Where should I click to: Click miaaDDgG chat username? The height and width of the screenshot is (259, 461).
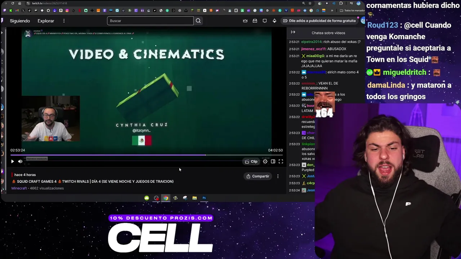point(315,56)
